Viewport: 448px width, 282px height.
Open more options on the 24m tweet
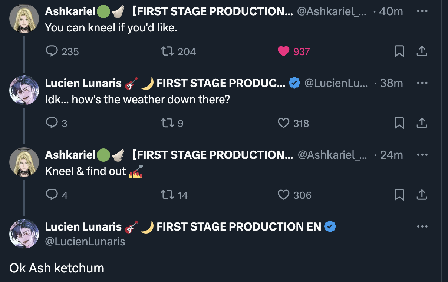(422, 155)
